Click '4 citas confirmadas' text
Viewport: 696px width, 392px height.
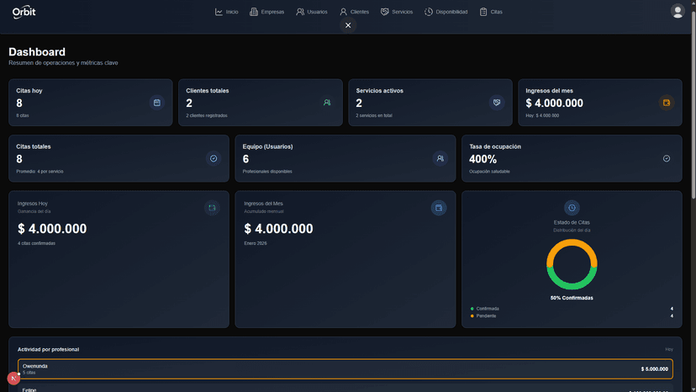pos(36,243)
